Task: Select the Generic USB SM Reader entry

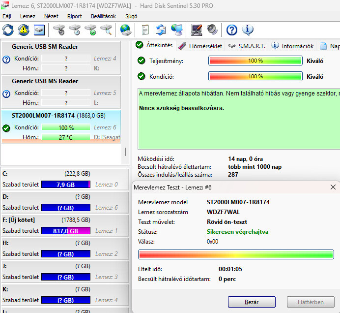Action: (x=45, y=47)
